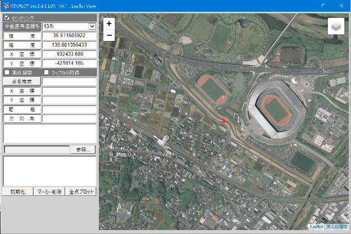Enable the 測点探索 checkbox
The image size is (351, 234).
pos(7,72)
